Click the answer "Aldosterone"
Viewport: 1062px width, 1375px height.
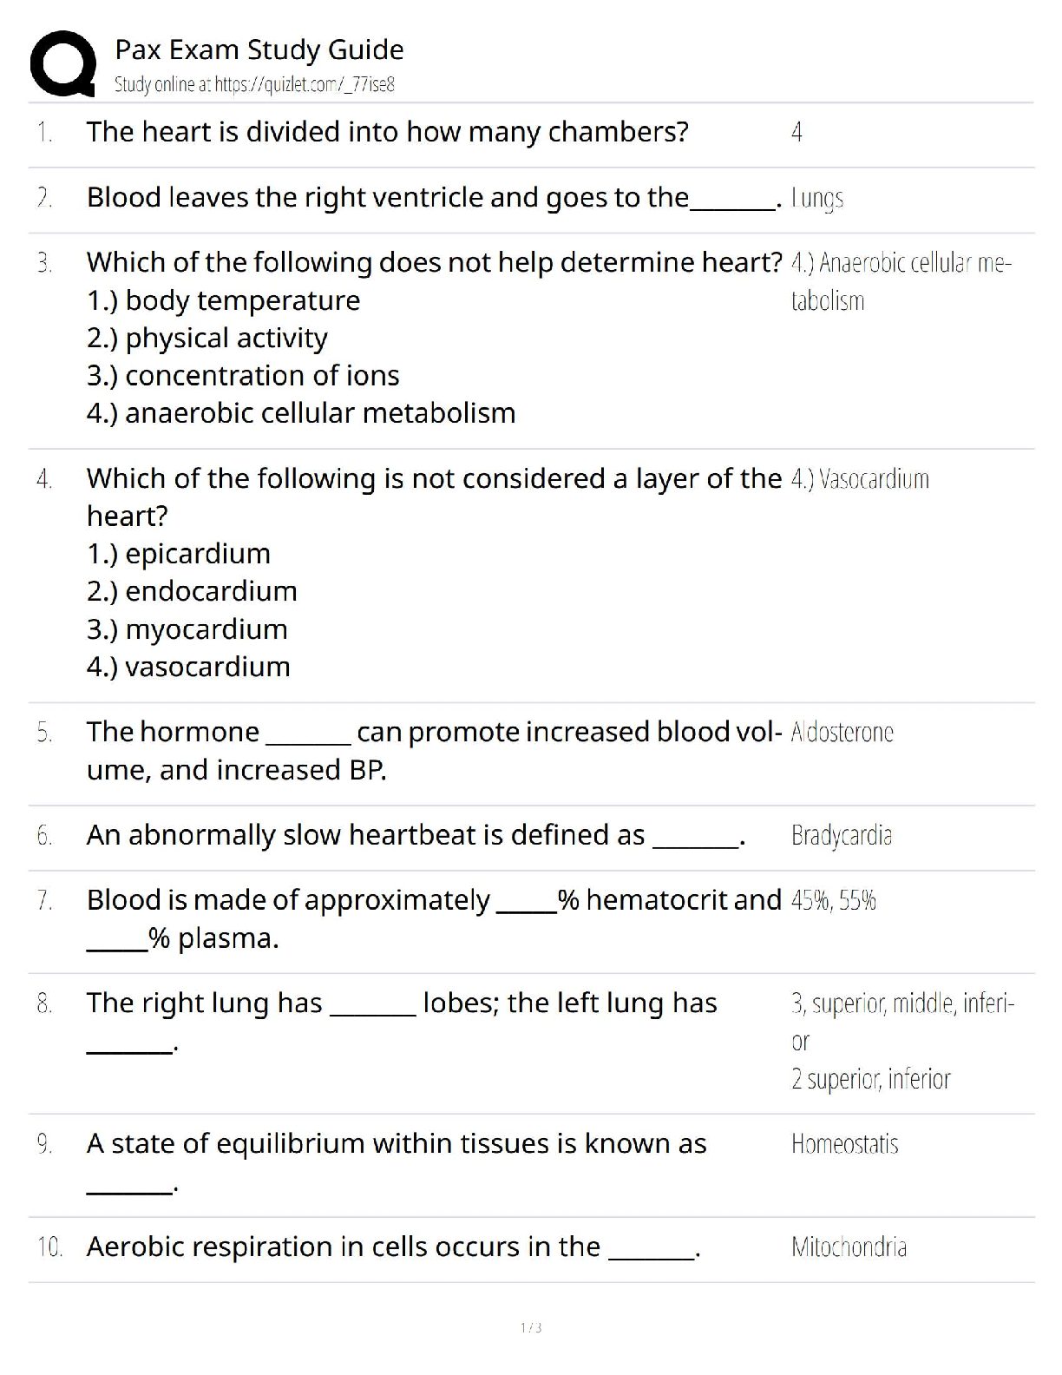tap(842, 733)
